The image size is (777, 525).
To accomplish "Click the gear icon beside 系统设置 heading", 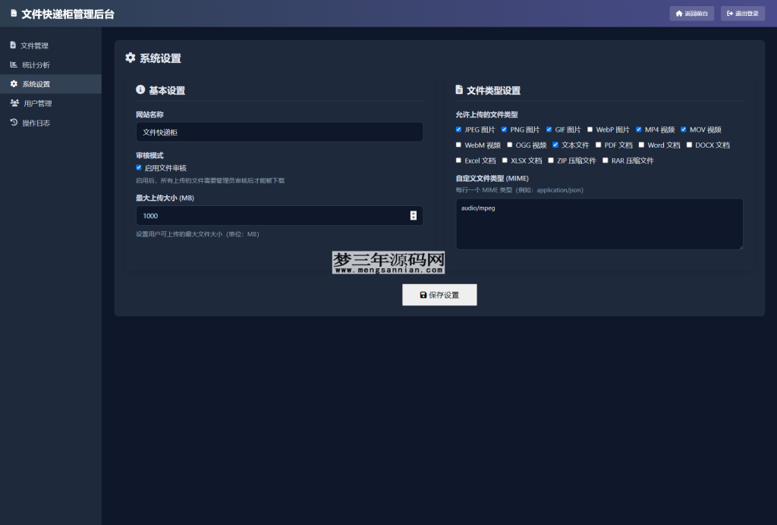I will pos(130,58).
